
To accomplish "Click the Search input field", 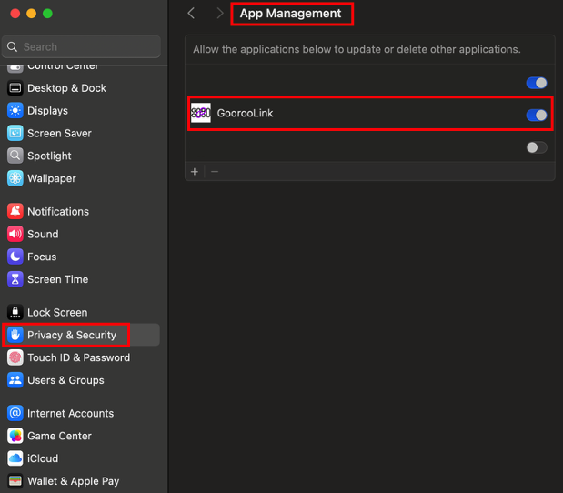I will coord(81,46).
